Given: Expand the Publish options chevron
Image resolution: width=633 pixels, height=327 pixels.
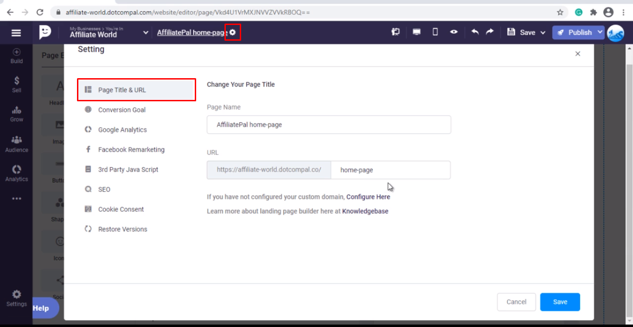Looking at the screenshot, I should click(600, 32).
